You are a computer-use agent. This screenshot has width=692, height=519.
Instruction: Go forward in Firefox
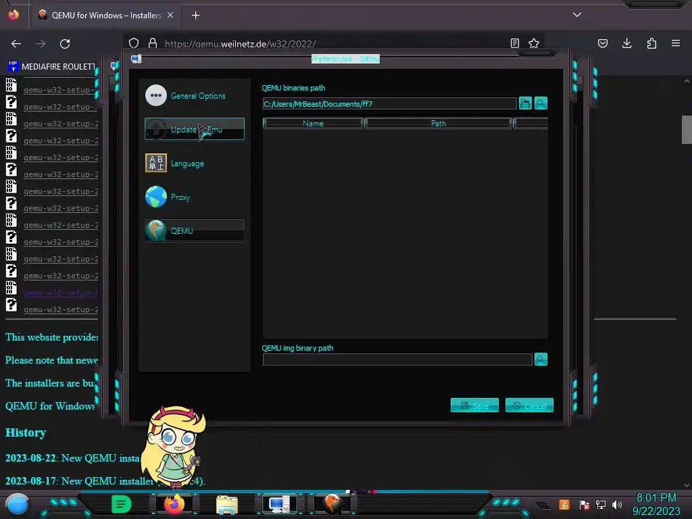[41, 44]
